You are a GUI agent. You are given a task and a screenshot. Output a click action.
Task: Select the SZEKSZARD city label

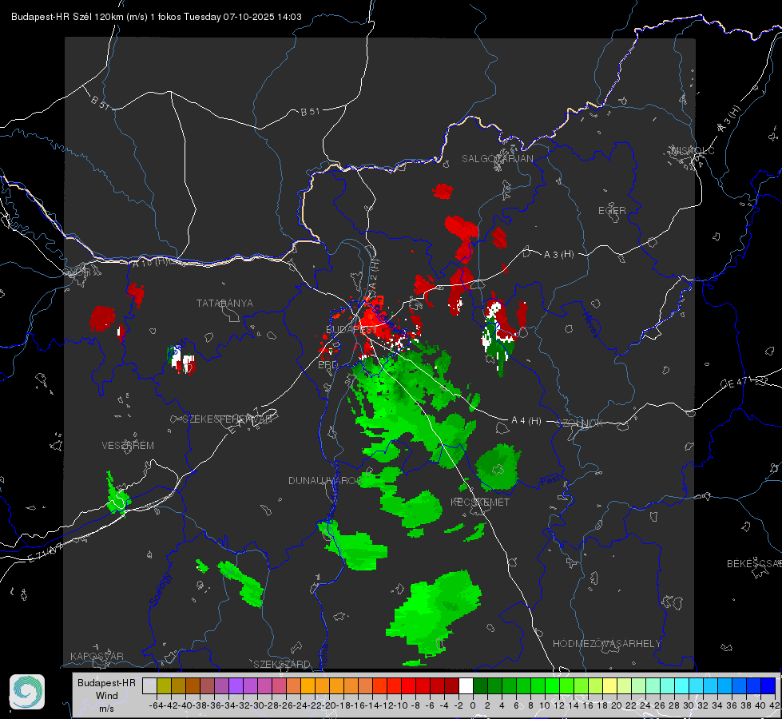click(282, 664)
